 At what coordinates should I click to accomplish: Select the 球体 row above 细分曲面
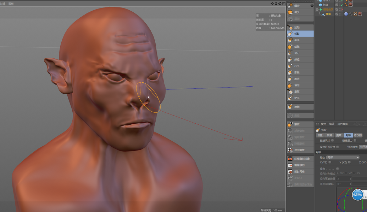326,5
